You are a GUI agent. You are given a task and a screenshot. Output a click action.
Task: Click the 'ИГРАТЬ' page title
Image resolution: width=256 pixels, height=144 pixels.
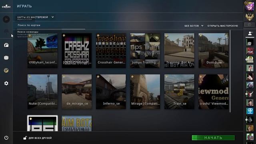(24, 6)
